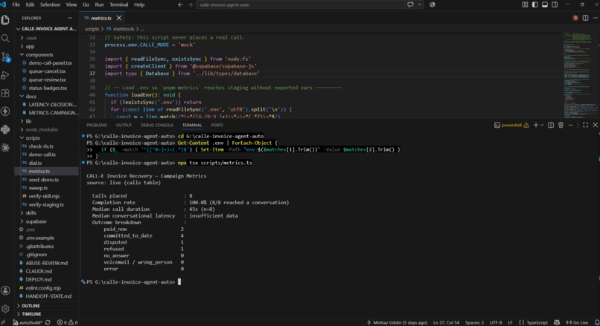Close the metrics.ts editor tab

click(119, 18)
